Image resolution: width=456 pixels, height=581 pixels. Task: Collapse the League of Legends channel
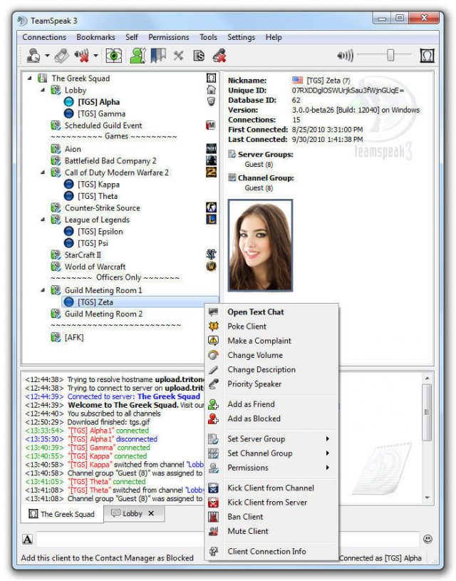(43, 220)
